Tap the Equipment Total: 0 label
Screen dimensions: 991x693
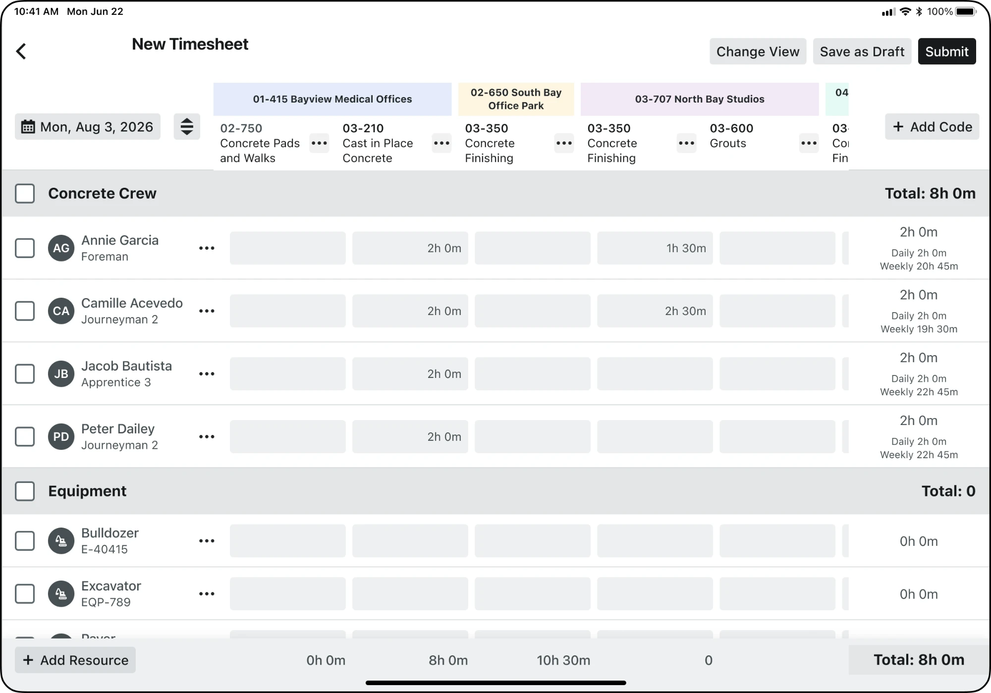click(948, 491)
